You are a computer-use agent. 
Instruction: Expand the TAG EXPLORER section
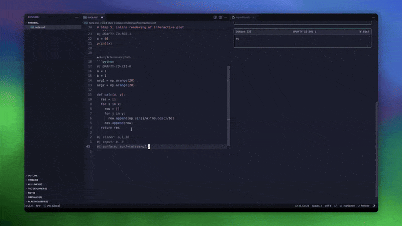(37, 189)
